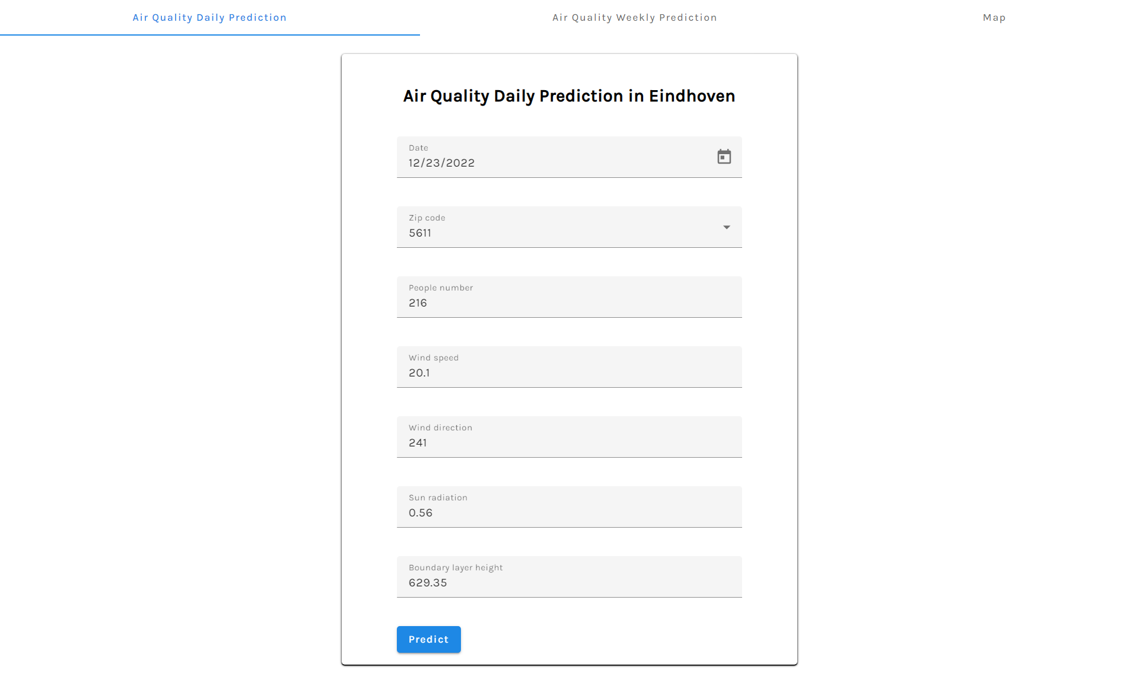Image resolution: width=1139 pixels, height=683 pixels.
Task: Click the calendar icon beside the Date field
Action: coord(724,157)
